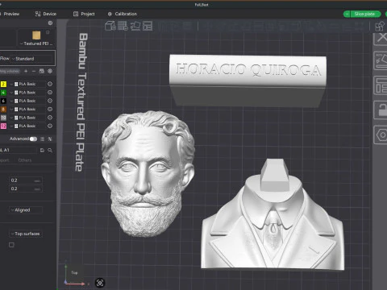This screenshot has height=290, width=387.
Task: Edit filament 8 PLA Basic settings
Action: click(x=50, y=110)
